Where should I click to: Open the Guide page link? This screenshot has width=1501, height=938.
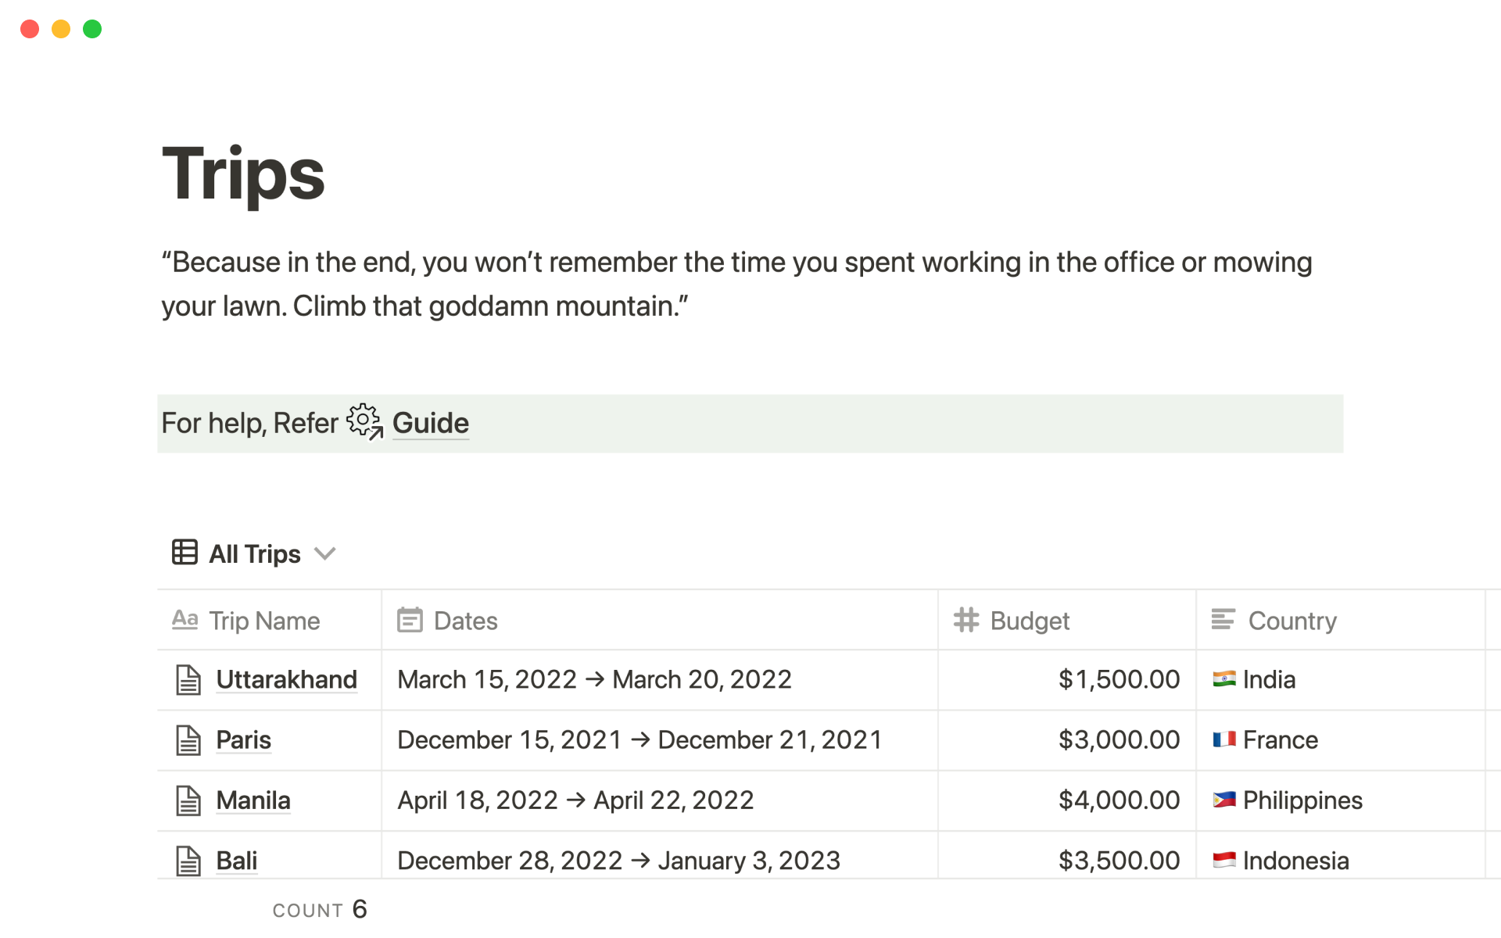pos(430,423)
